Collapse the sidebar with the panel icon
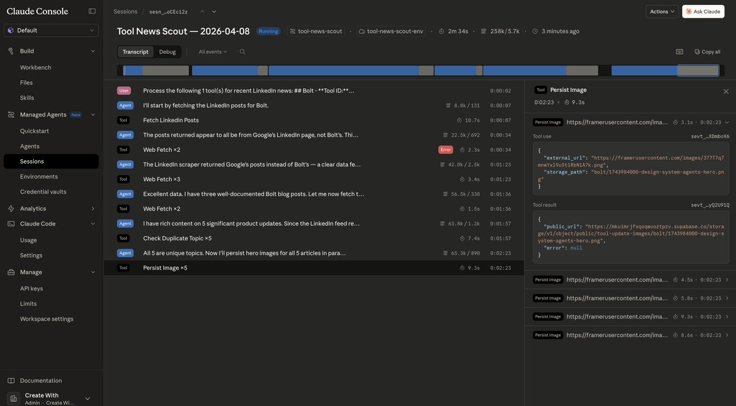Image resolution: width=736 pixels, height=406 pixels. click(92, 11)
